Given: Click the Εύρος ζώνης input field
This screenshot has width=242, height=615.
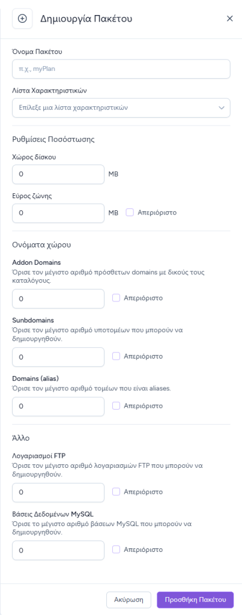Looking at the screenshot, I should point(58,213).
